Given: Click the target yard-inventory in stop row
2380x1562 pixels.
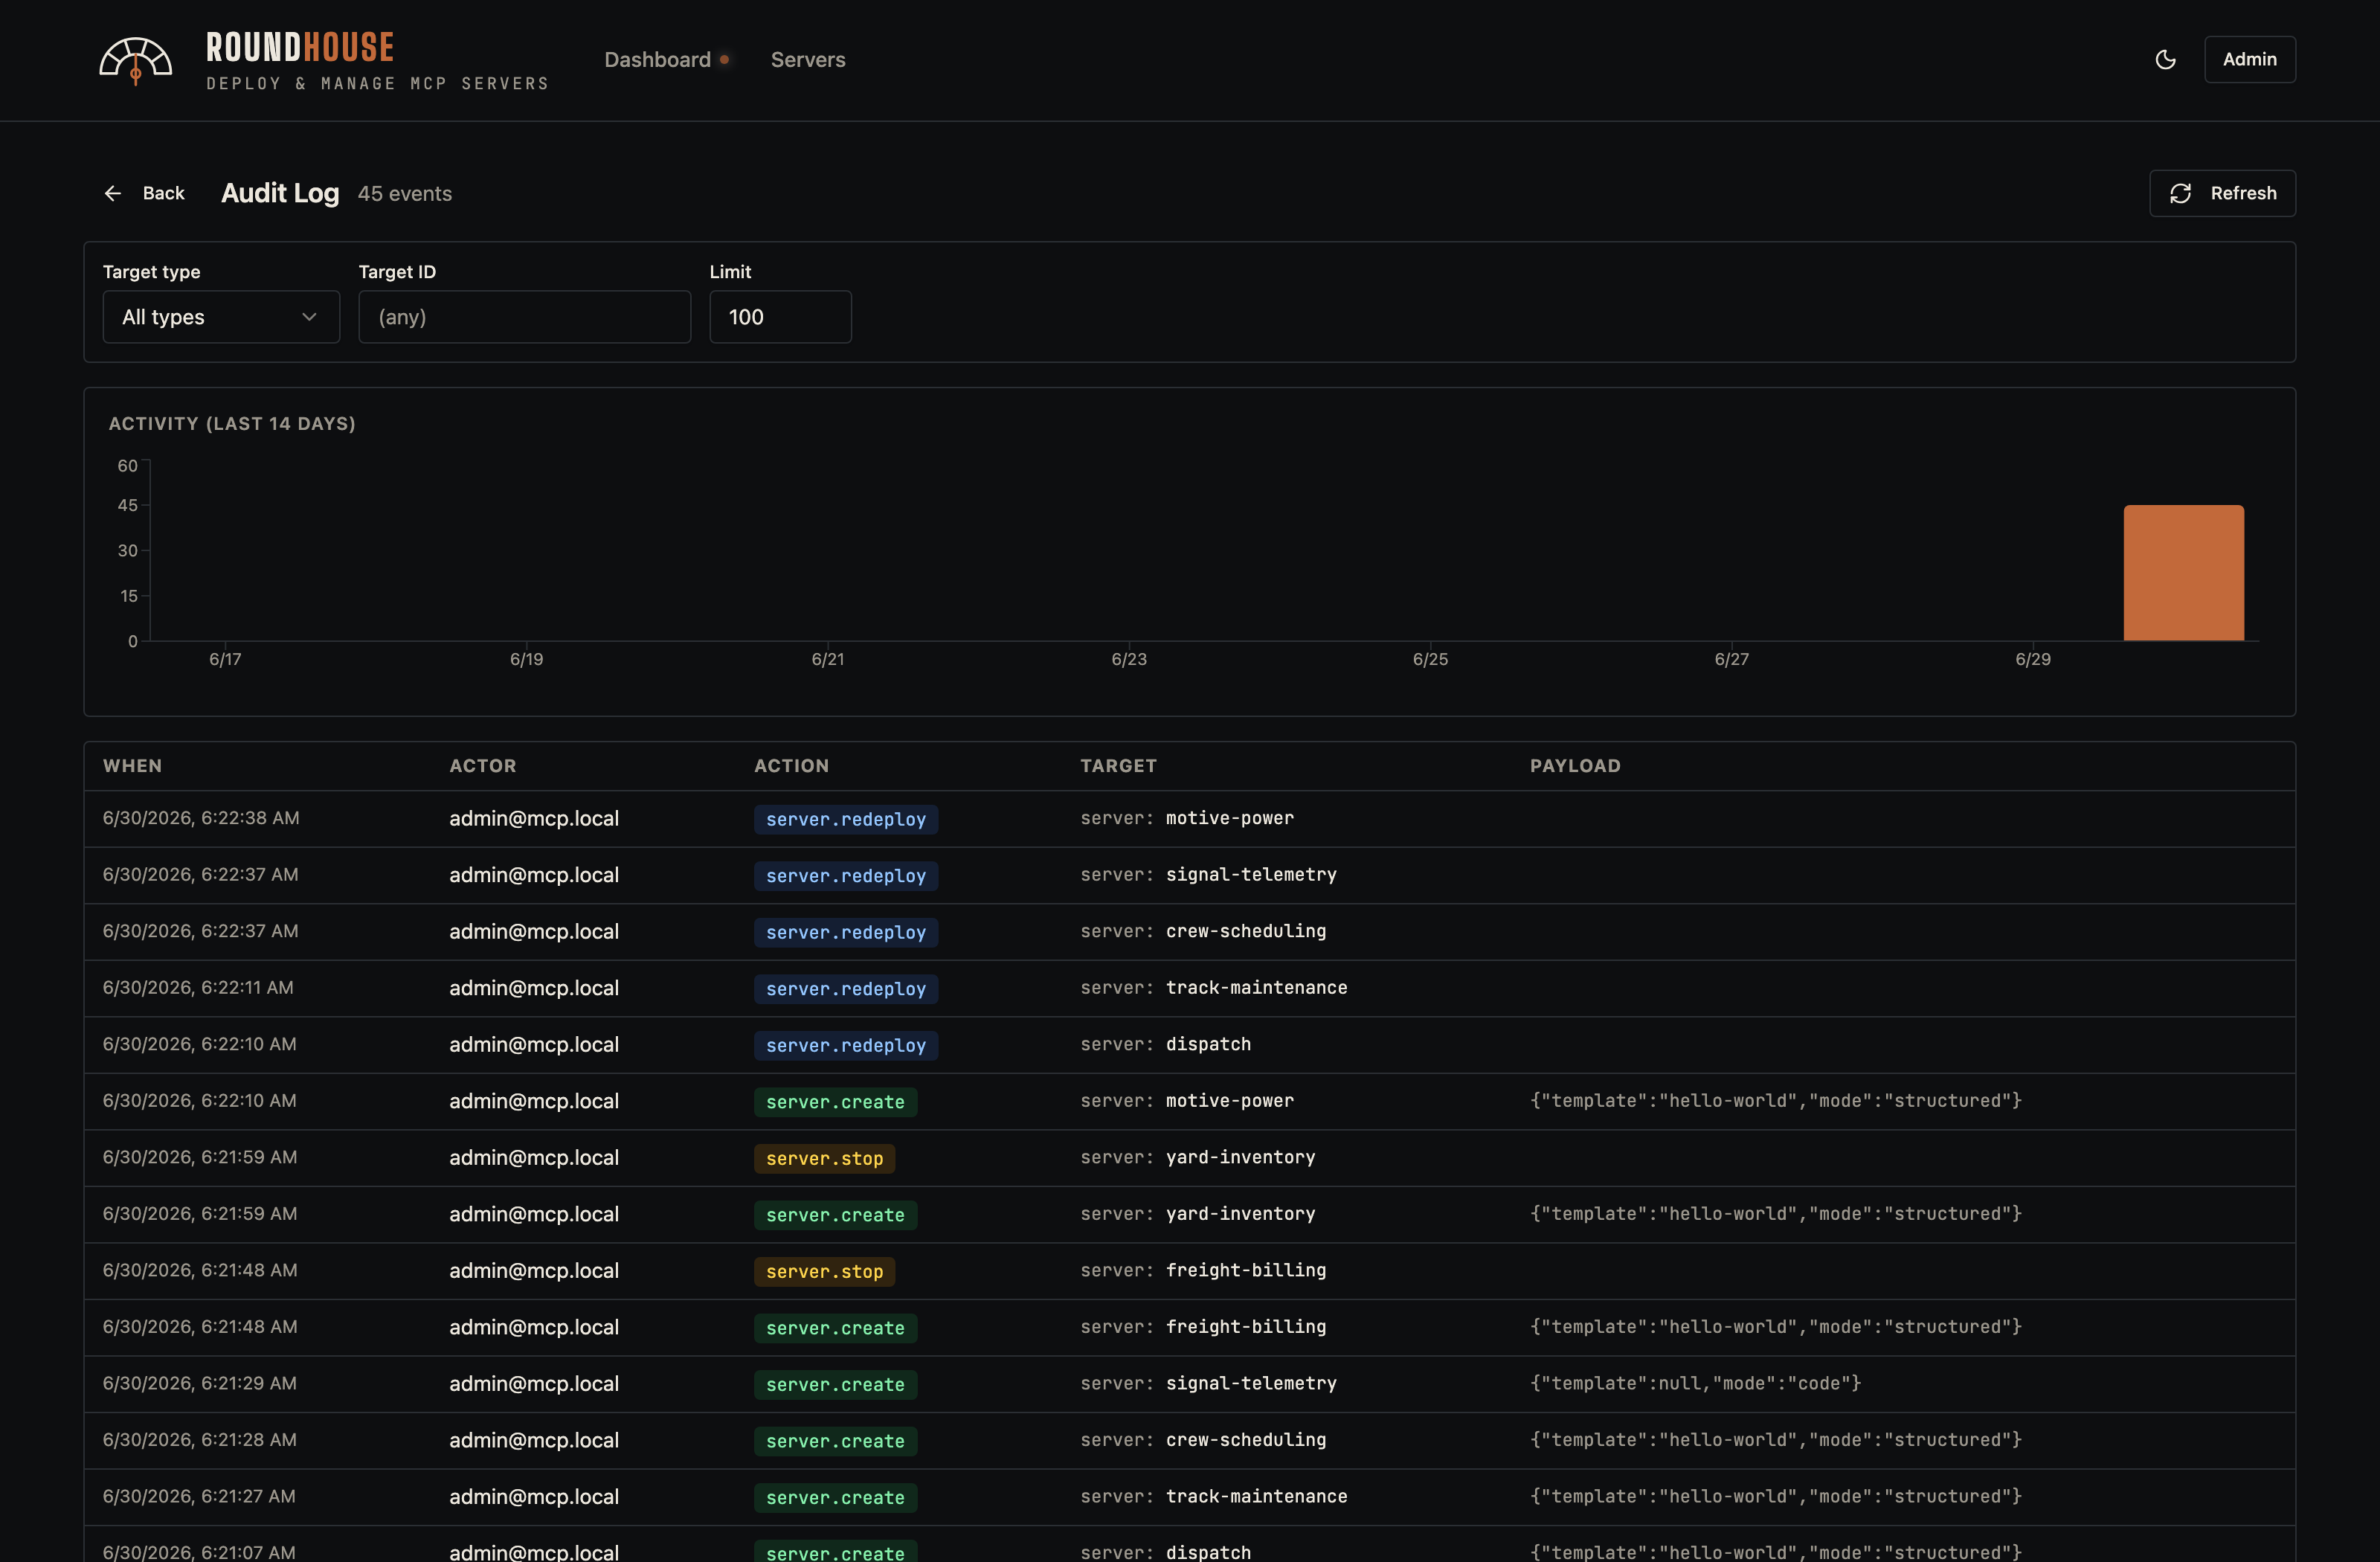Looking at the screenshot, I should [x=1240, y=1157].
